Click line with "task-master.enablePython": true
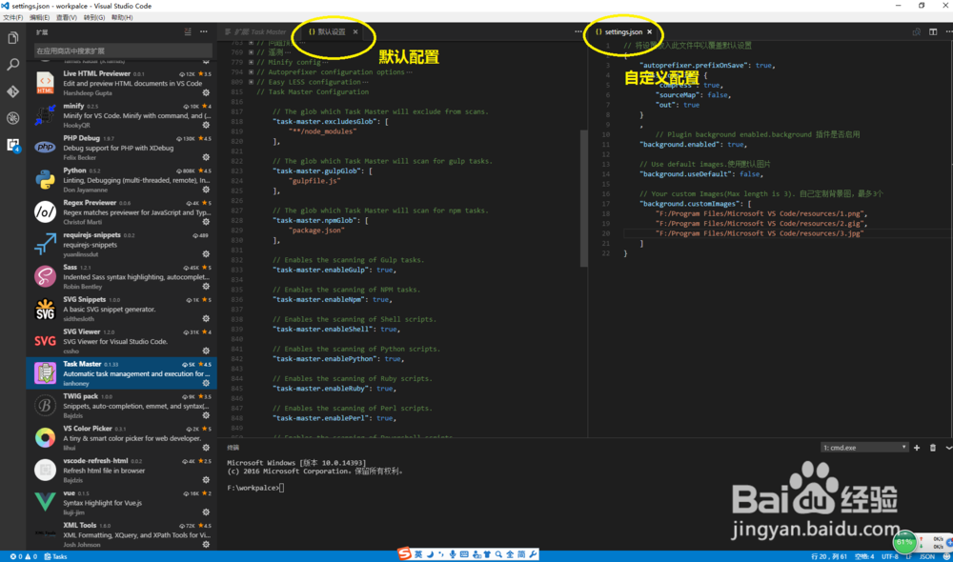 338,358
